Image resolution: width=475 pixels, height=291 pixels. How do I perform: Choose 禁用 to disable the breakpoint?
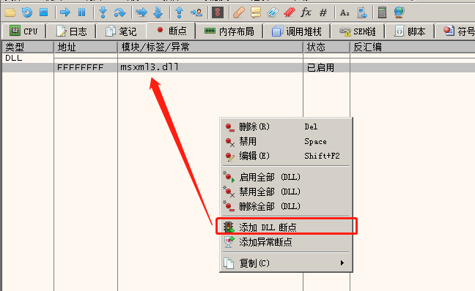(286, 141)
